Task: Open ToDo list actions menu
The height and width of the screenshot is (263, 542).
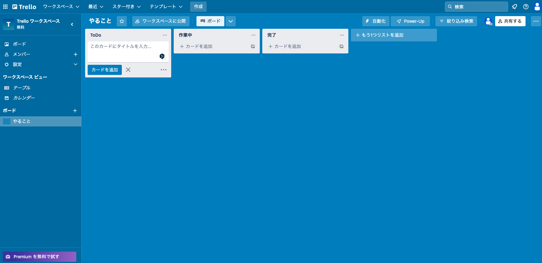Action: click(165, 35)
